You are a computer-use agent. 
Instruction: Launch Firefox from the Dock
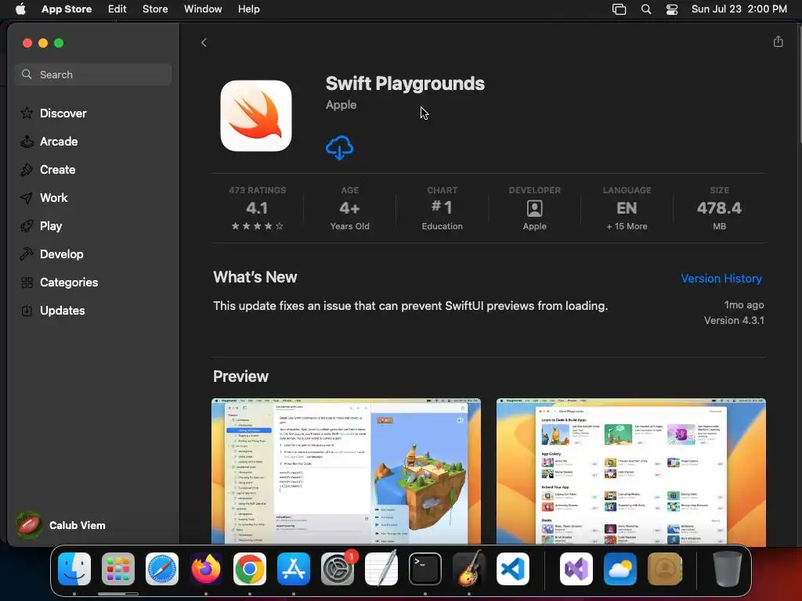[x=206, y=569]
